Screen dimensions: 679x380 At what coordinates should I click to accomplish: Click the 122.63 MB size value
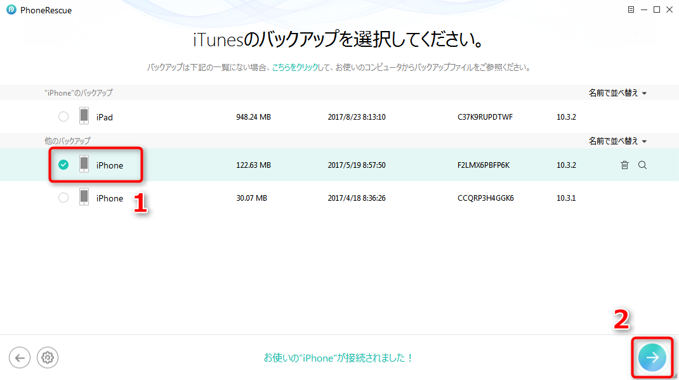coord(253,165)
